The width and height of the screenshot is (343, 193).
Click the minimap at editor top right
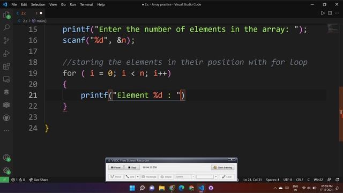pyautogui.click(x=332, y=28)
